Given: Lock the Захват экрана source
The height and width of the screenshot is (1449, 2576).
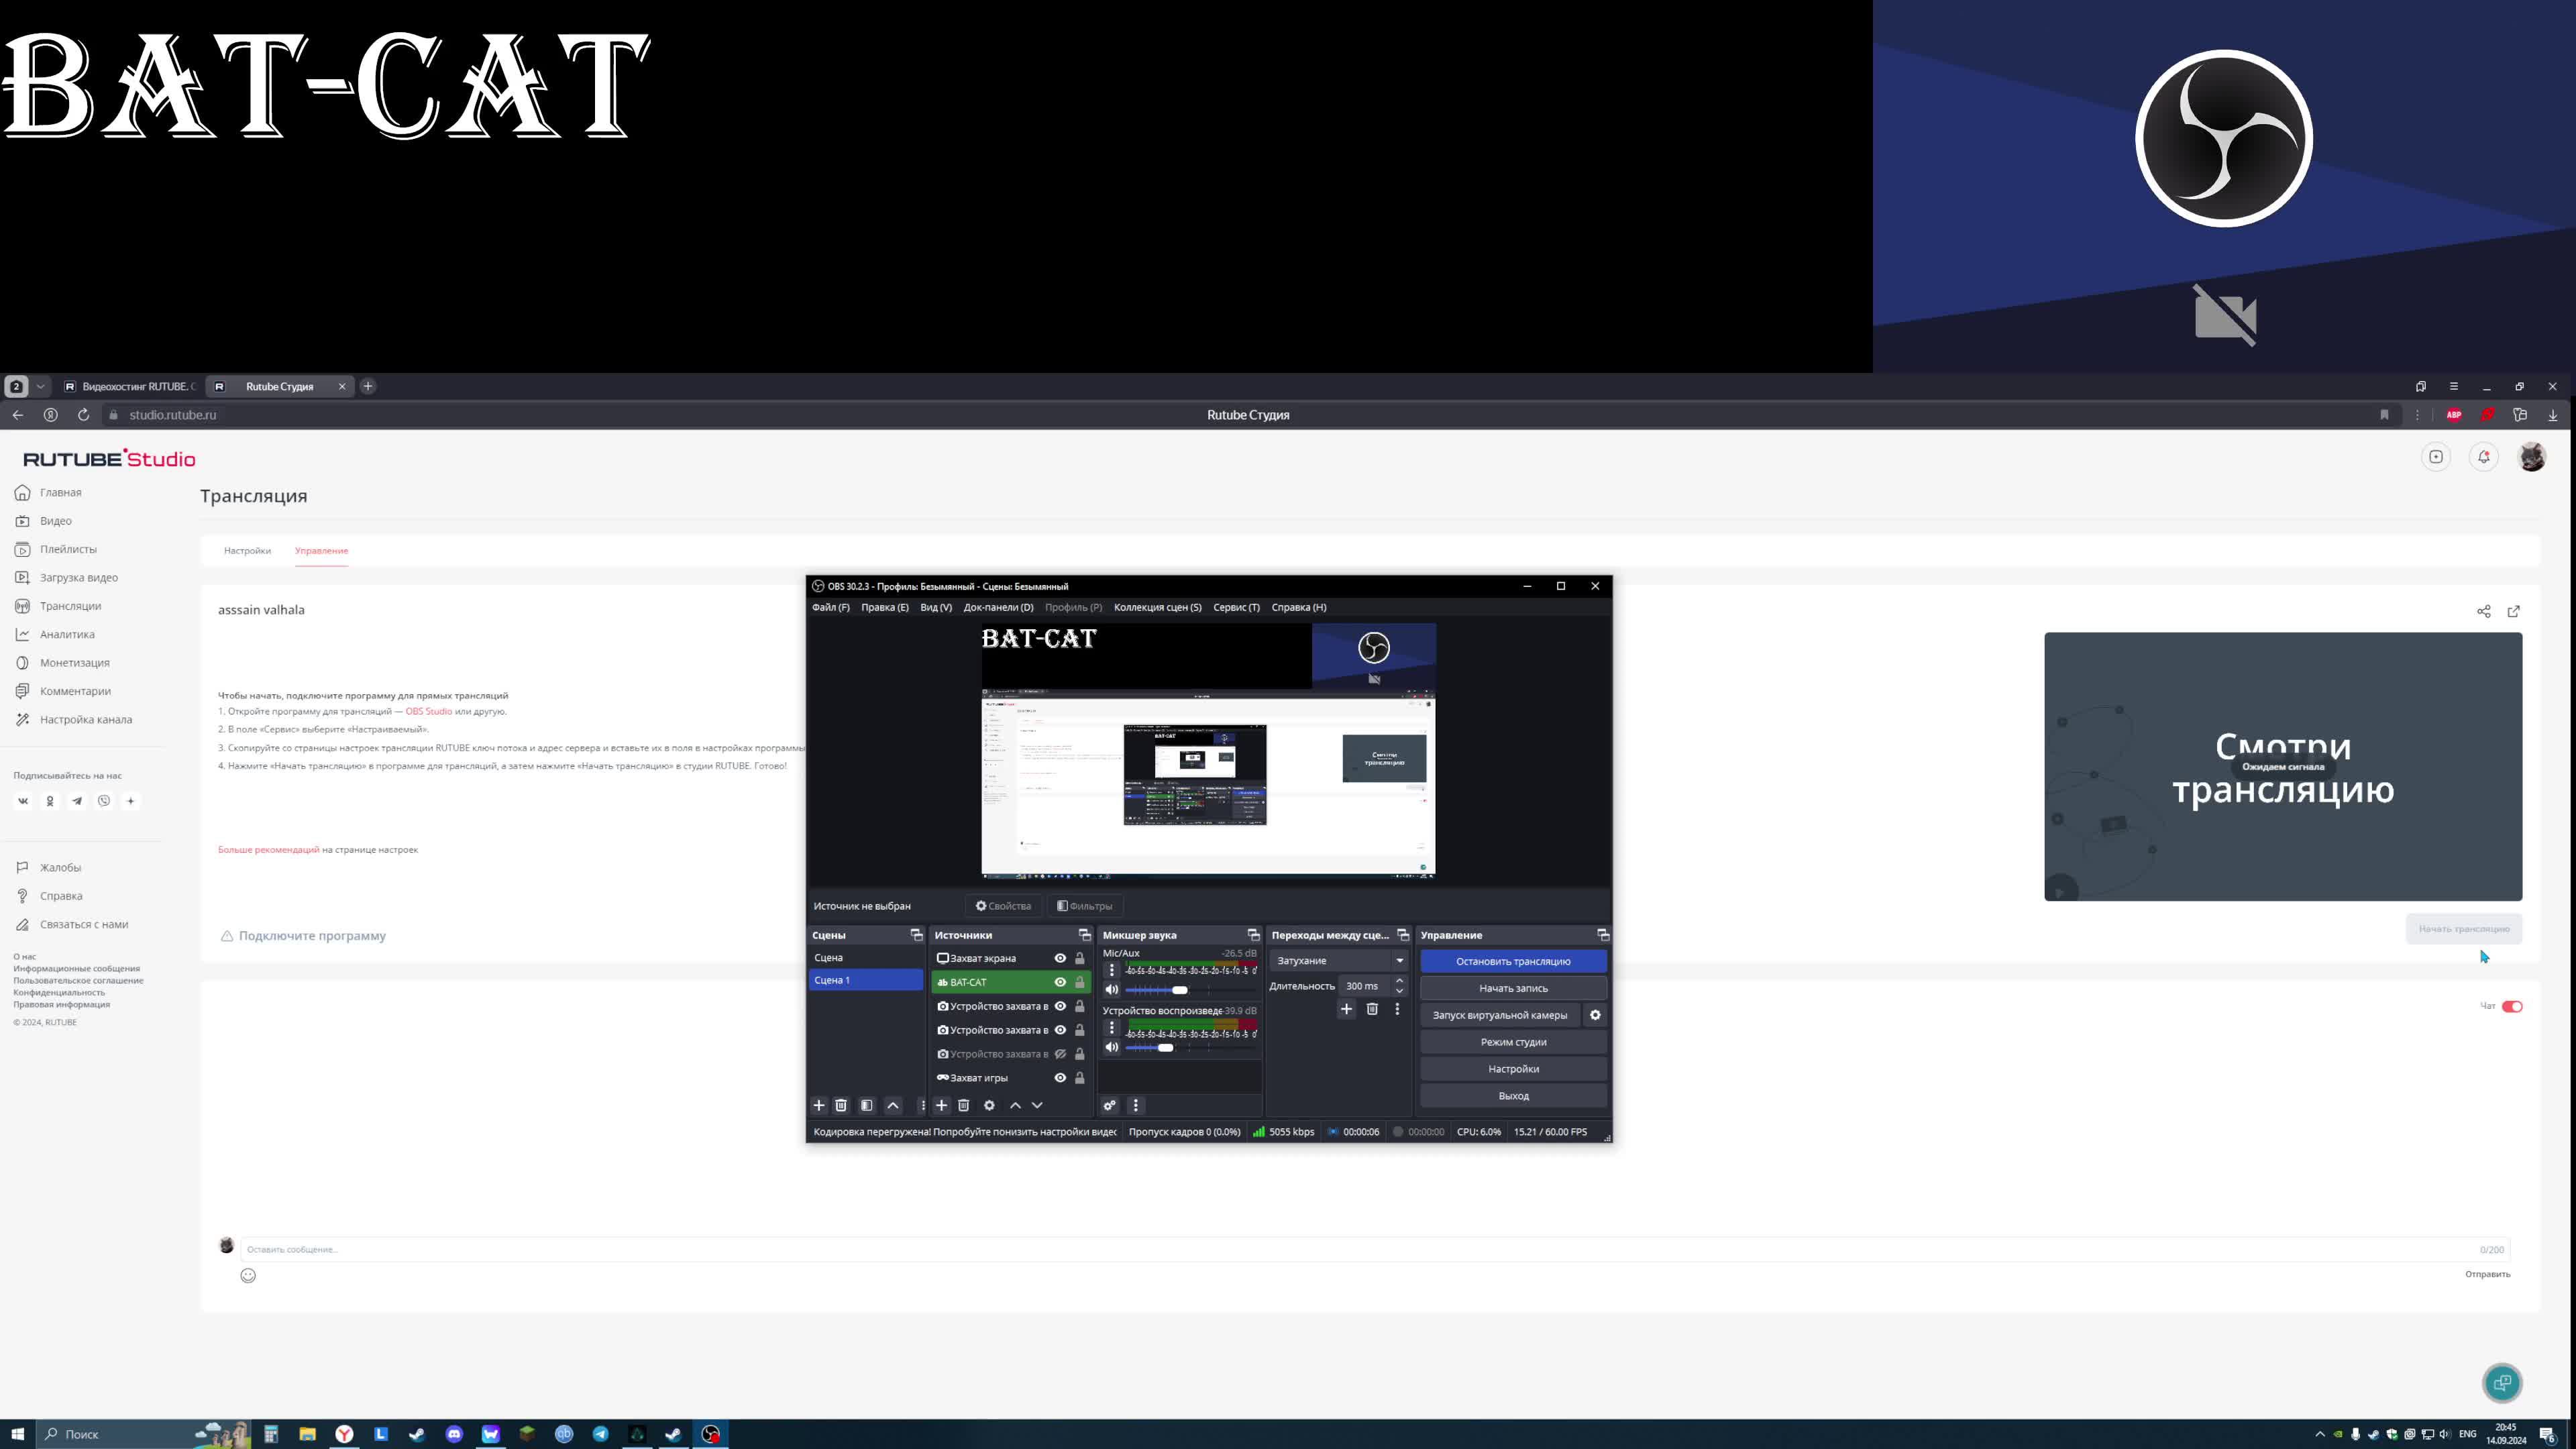Looking at the screenshot, I should click(x=1080, y=958).
